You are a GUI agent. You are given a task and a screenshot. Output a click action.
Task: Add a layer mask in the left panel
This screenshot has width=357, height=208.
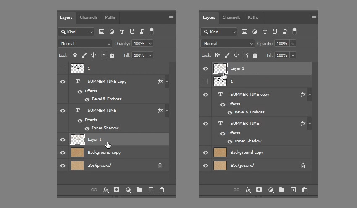click(117, 190)
